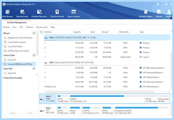
Task: Open Partition Recovery from toolbar
Action: (x=39, y=14)
